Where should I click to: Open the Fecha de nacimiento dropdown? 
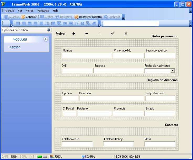coord(173,71)
